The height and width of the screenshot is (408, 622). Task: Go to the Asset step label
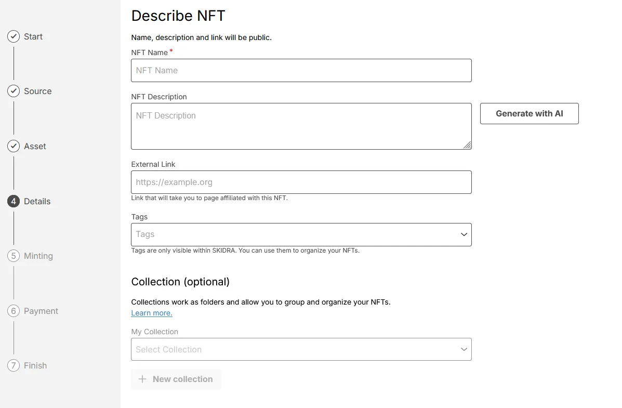point(35,146)
